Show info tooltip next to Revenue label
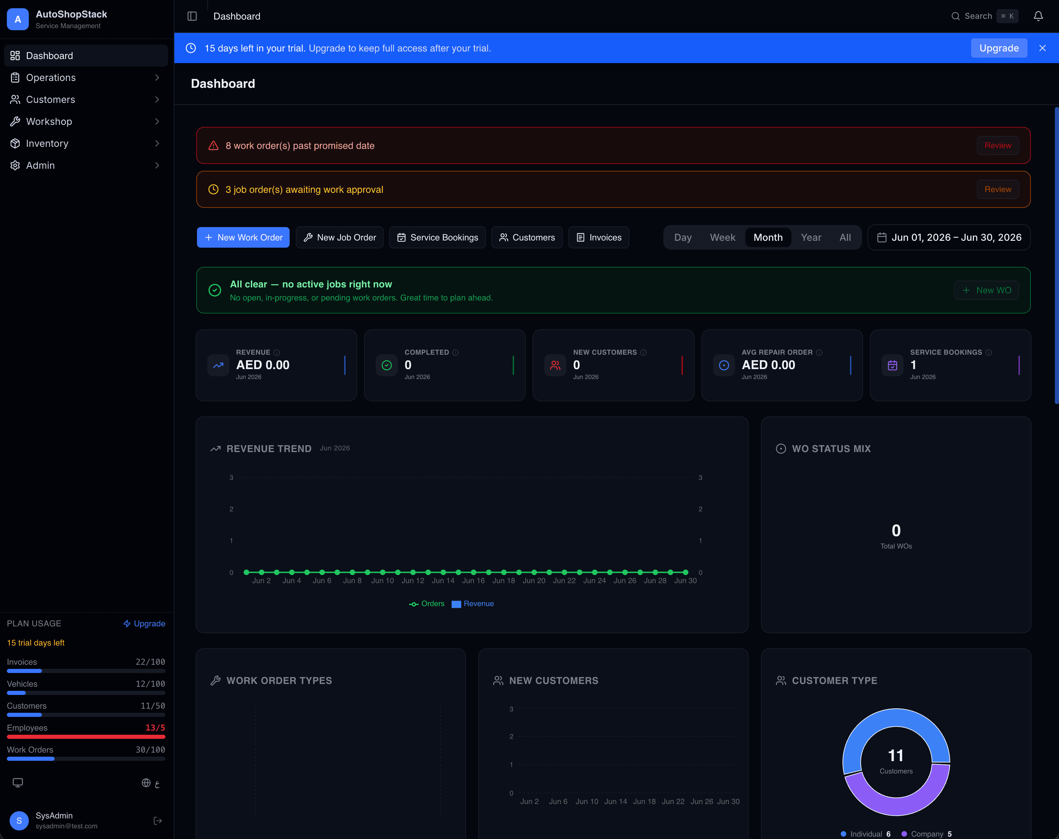Viewport: 1059px width, 839px height. 277,353
